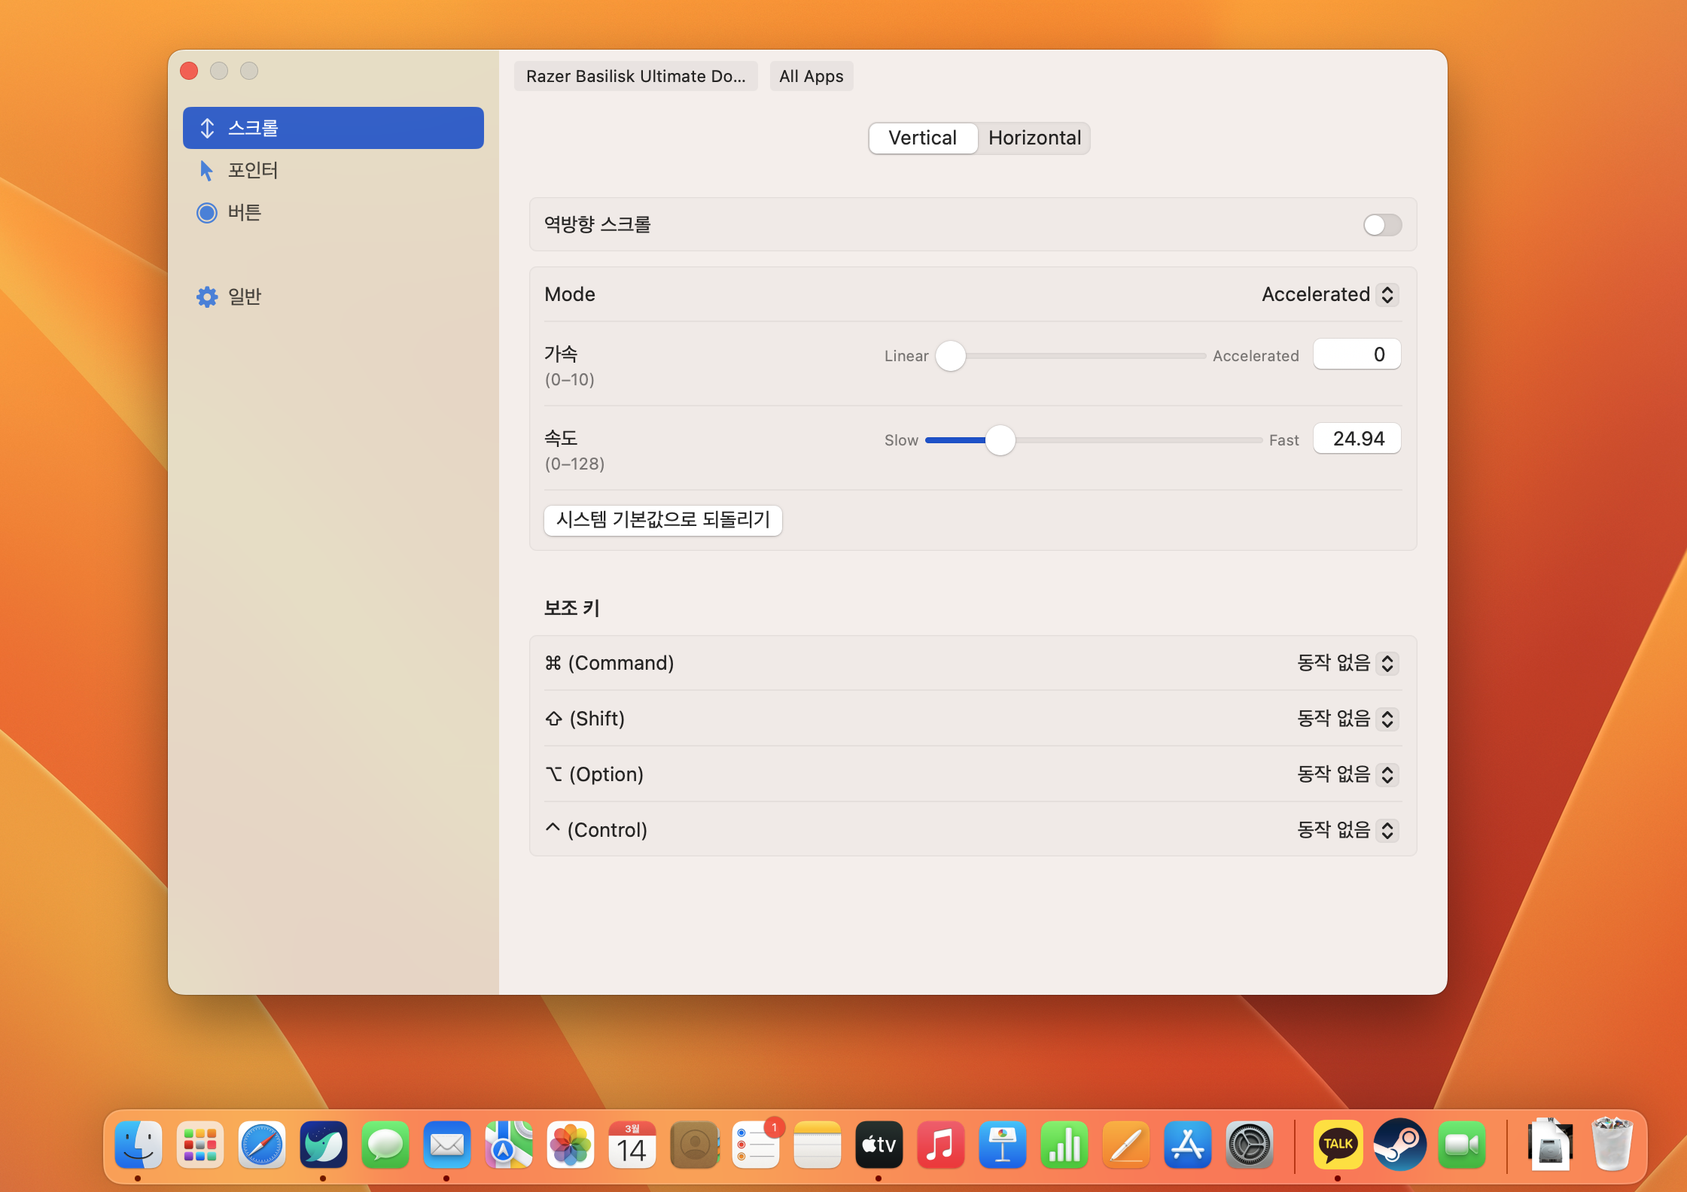Click the speed value field showing 24.94
This screenshot has height=1192, width=1687.
pos(1357,439)
